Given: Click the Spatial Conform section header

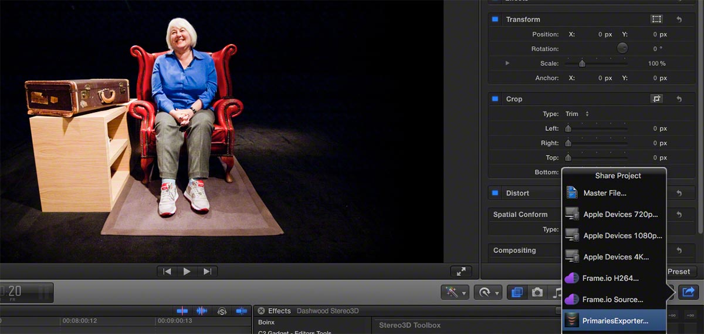Looking at the screenshot, I should [520, 214].
